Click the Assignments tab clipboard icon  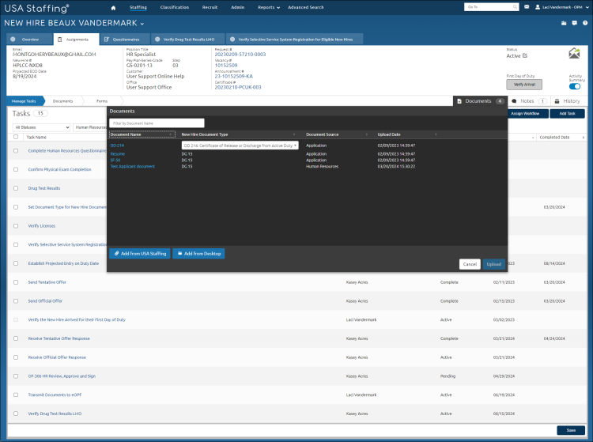60,40
